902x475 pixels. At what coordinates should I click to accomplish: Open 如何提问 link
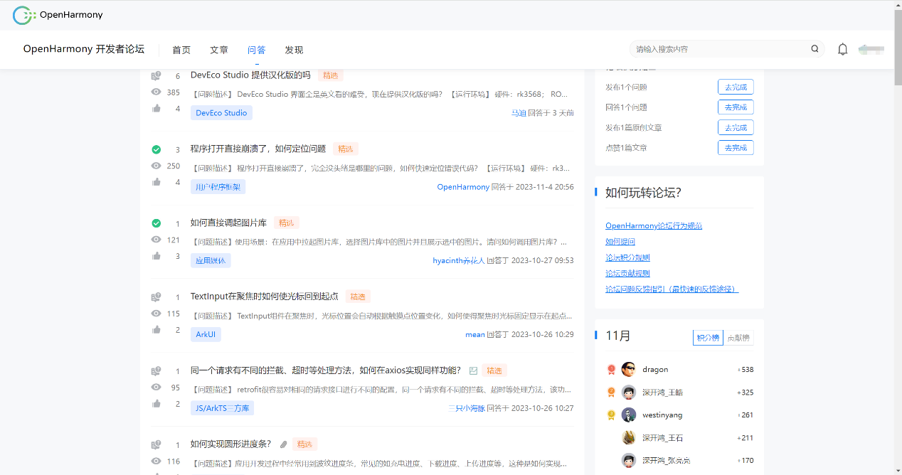click(620, 242)
